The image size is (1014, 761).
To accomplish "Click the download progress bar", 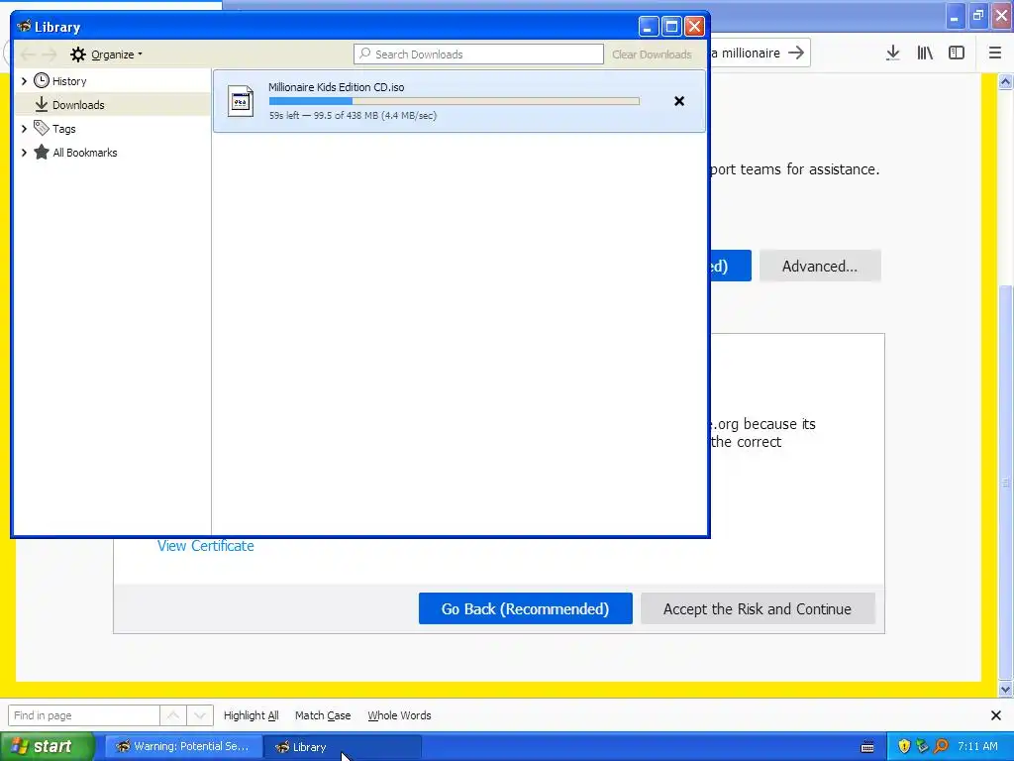I will (454, 101).
